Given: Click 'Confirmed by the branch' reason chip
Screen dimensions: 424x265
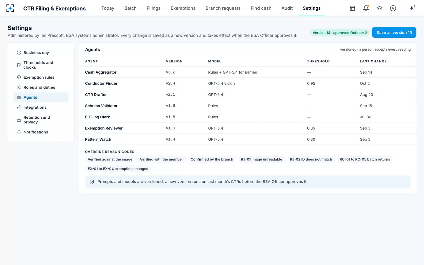Looking at the screenshot, I should 212,159.
